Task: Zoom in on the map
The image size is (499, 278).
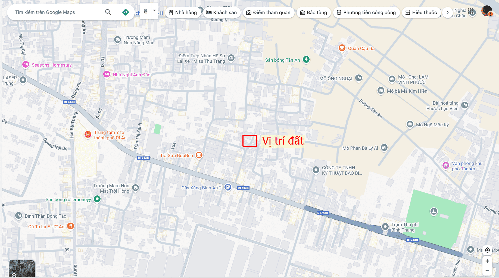Action: pos(487,261)
